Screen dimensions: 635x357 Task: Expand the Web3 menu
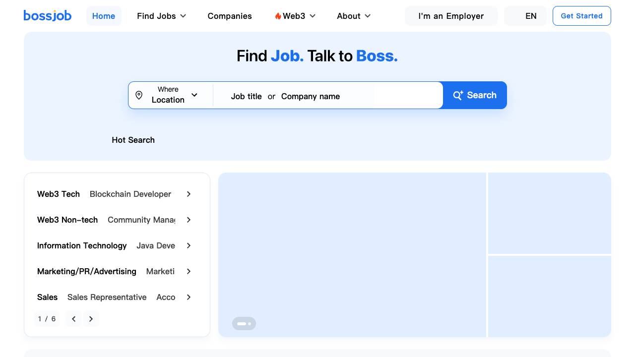[295, 16]
